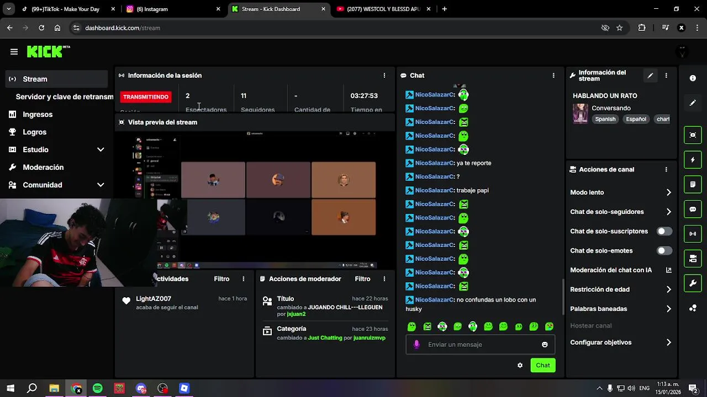Edit stream information with pencil button

tap(650, 76)
